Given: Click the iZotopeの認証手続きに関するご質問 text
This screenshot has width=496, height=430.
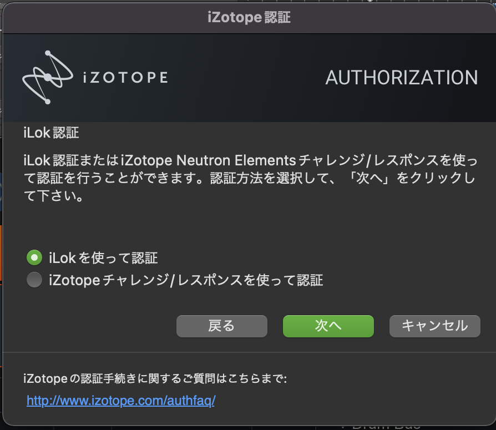Looking at the screenshot, I should (x=155, y=378).
